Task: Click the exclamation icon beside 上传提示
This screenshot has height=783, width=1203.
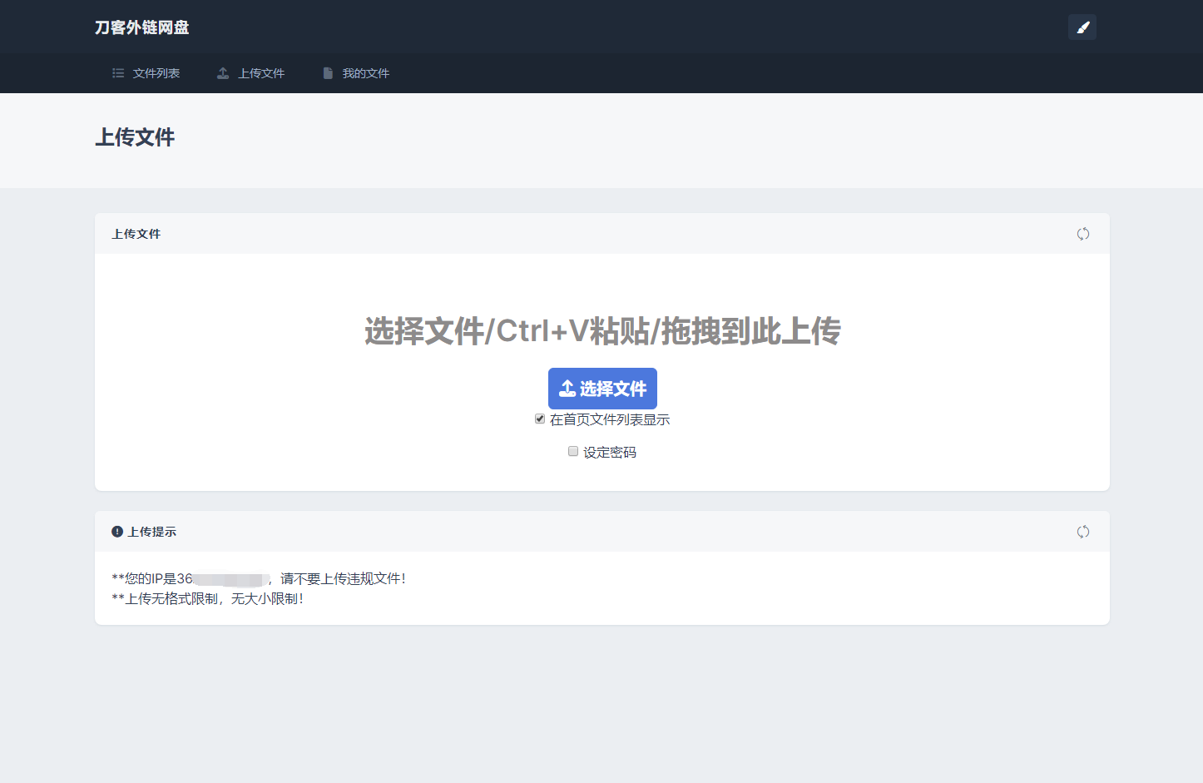Action: pos(116,531)
